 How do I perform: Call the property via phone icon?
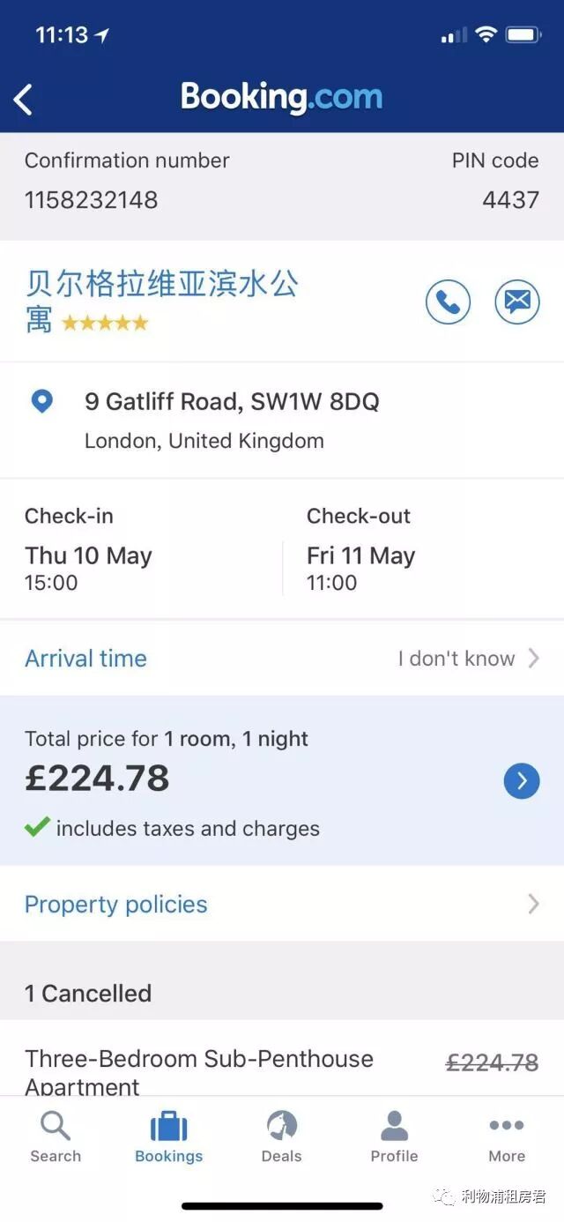tap(448, 302)
